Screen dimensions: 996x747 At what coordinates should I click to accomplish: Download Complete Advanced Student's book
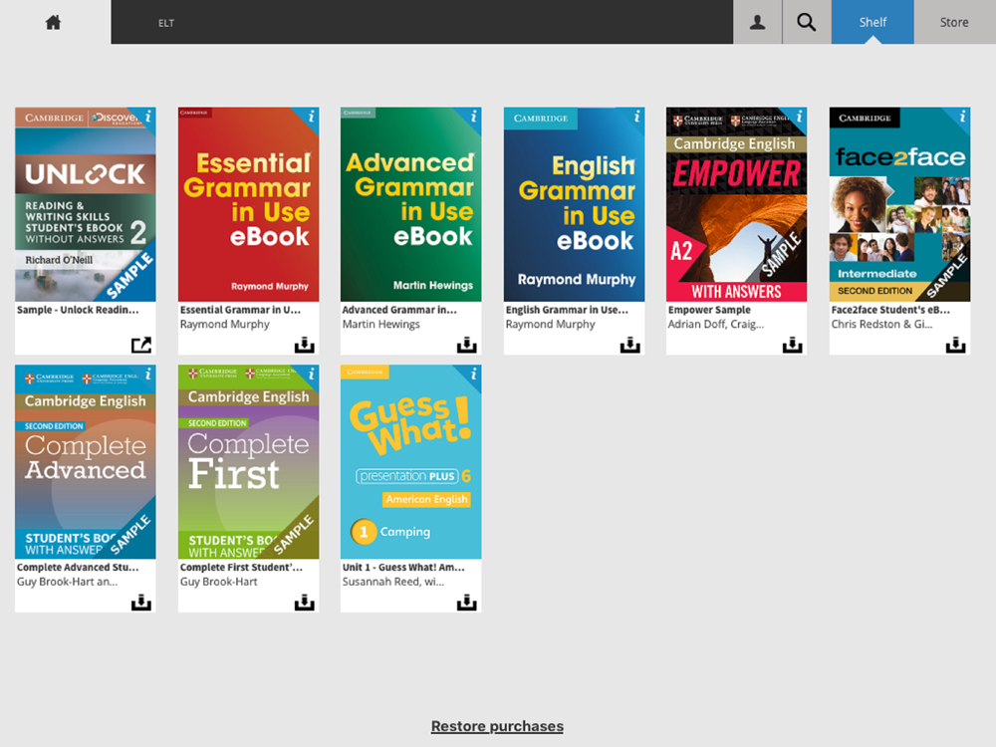tap(141, 603)
